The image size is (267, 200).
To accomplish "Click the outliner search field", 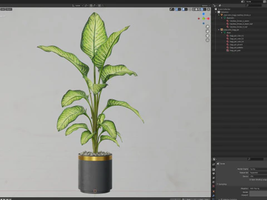I will point(254,6).
